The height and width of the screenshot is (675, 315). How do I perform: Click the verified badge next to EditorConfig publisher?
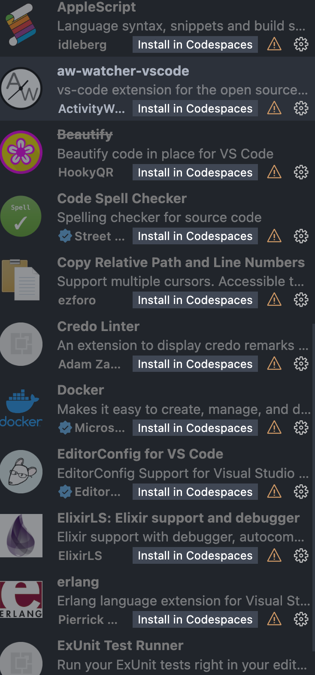tap(65, 492)
